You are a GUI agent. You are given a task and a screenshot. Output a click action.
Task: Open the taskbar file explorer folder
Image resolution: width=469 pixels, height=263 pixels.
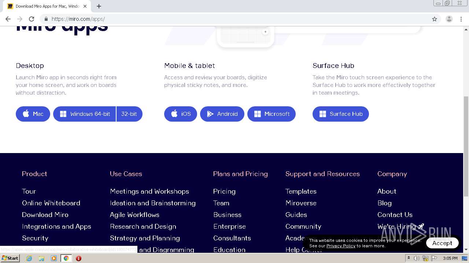pyautogui.click(x=41, y=258)
